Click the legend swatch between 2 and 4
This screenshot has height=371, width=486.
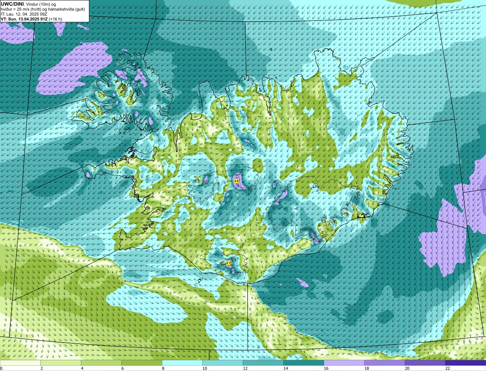tap(60, 363)
